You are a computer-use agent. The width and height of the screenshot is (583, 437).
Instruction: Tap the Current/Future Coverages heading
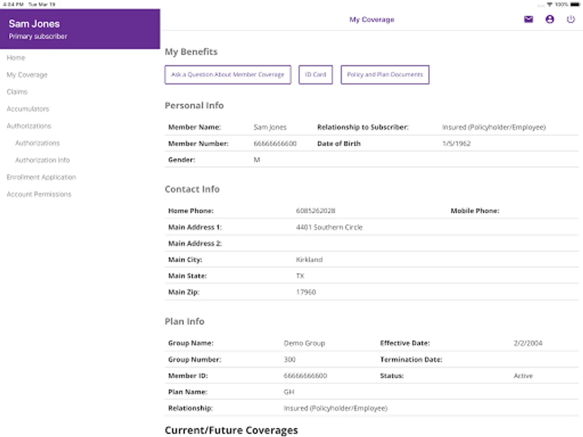[231, 430]
